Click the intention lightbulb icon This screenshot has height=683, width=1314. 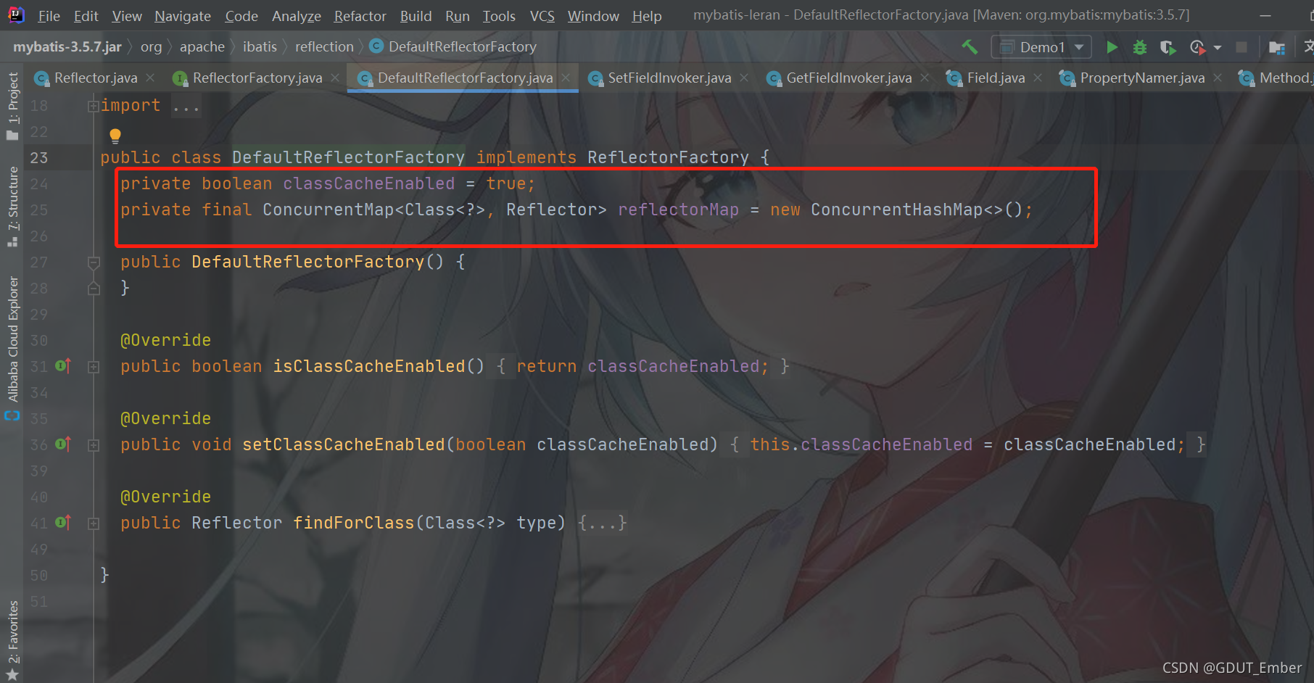click(x=115, y=136)
